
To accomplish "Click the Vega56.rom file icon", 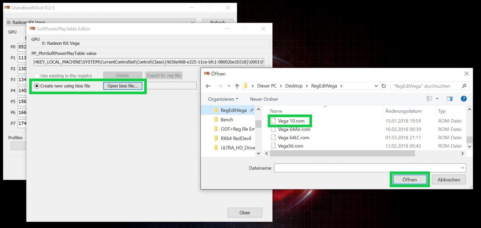I will (273, 146).
